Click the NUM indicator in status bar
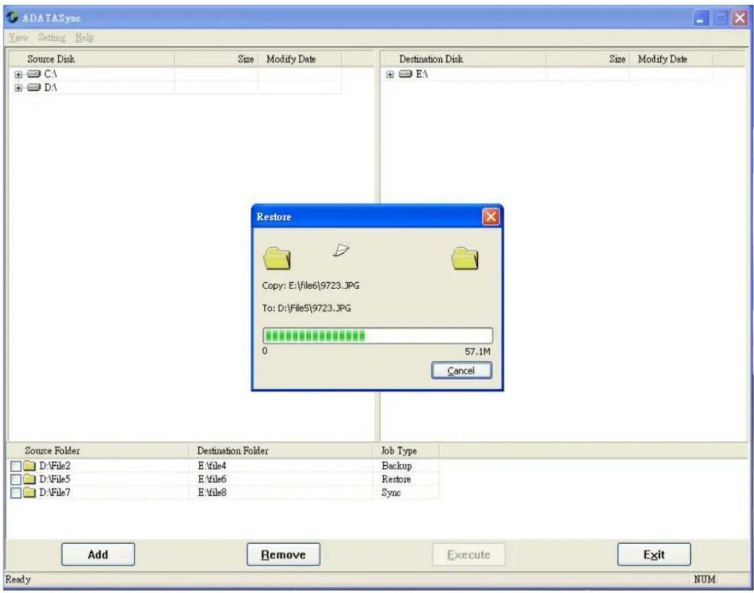 tap(705, 580)
